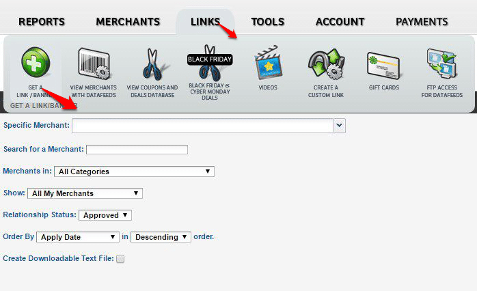Select the Links tab
Screen dimensions: 477x291
pyautogui.click(x=205, y=22)
